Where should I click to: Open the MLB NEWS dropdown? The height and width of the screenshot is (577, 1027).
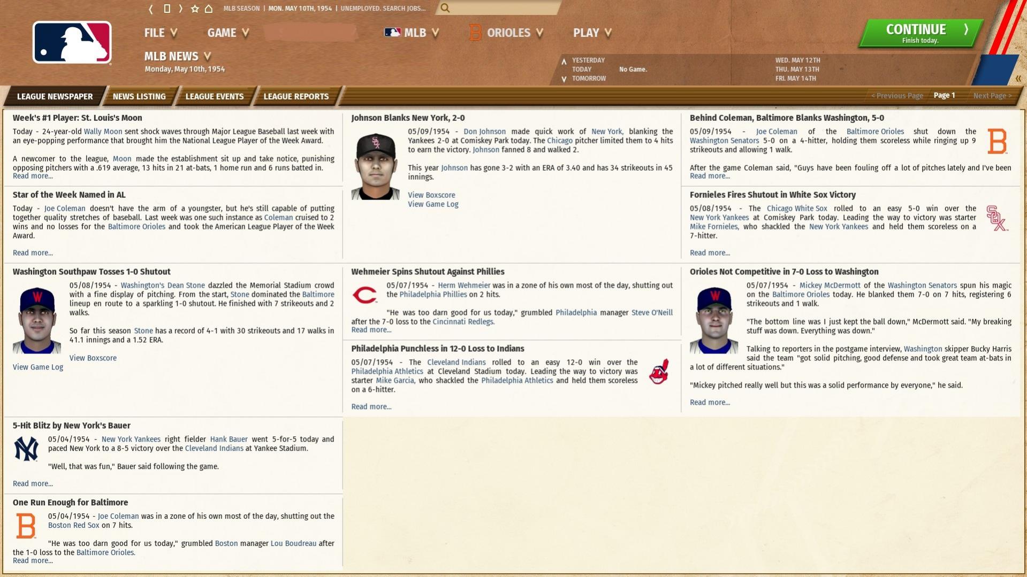(177, 56)
